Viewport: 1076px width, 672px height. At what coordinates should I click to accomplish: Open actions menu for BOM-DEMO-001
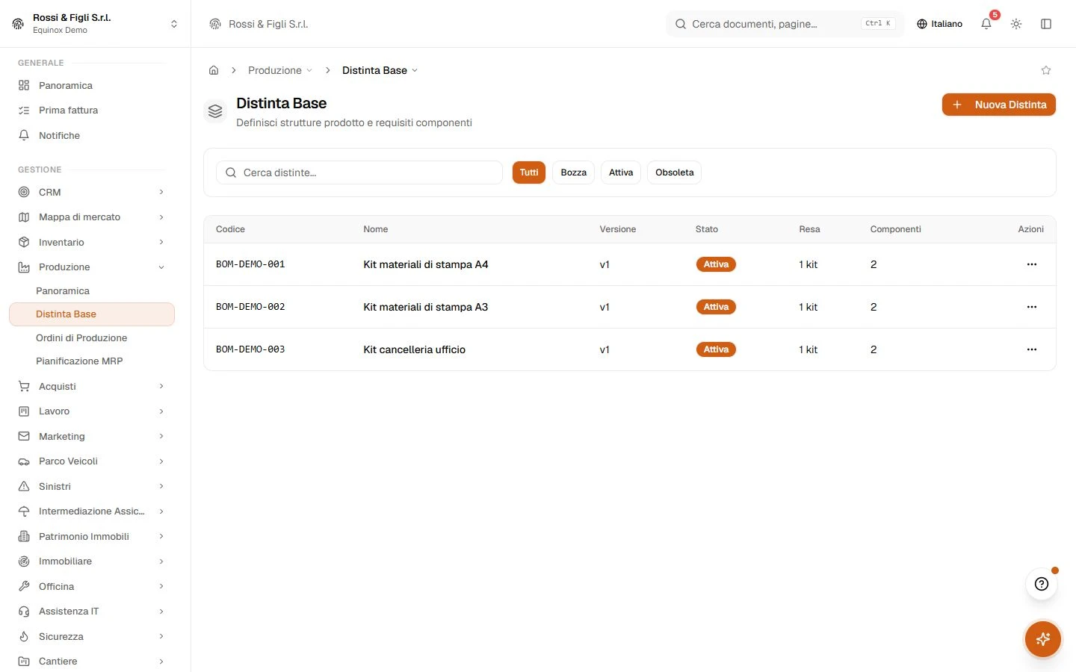[x=1032, y=264]
